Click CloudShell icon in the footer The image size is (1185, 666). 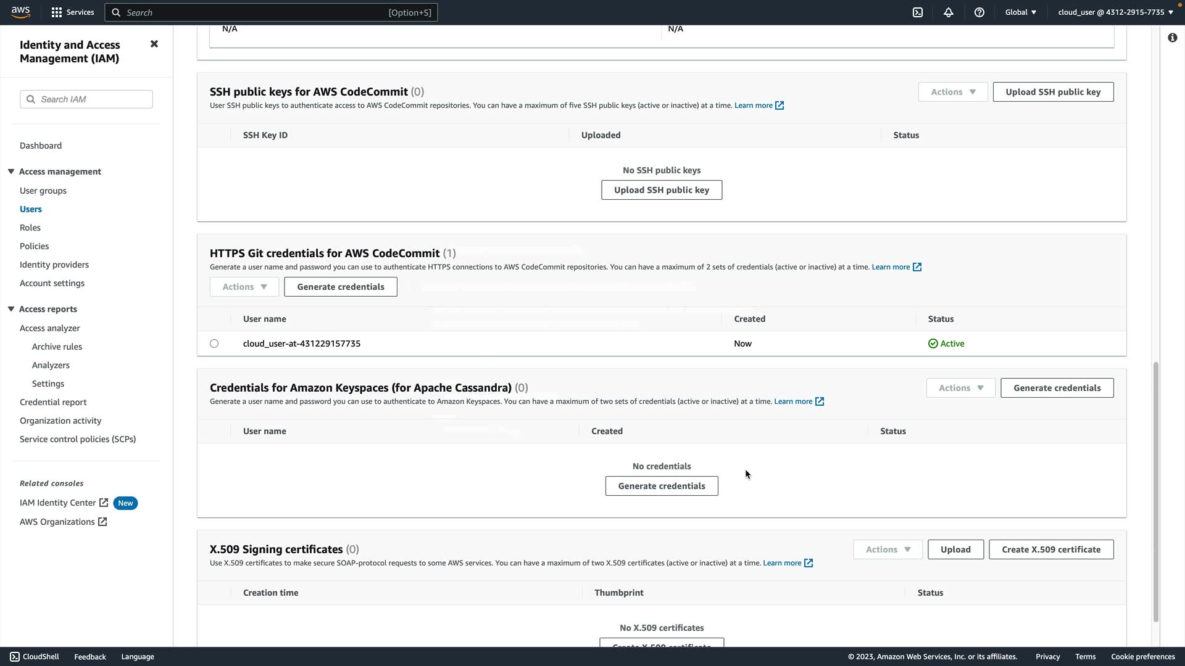tap(15, 657)
